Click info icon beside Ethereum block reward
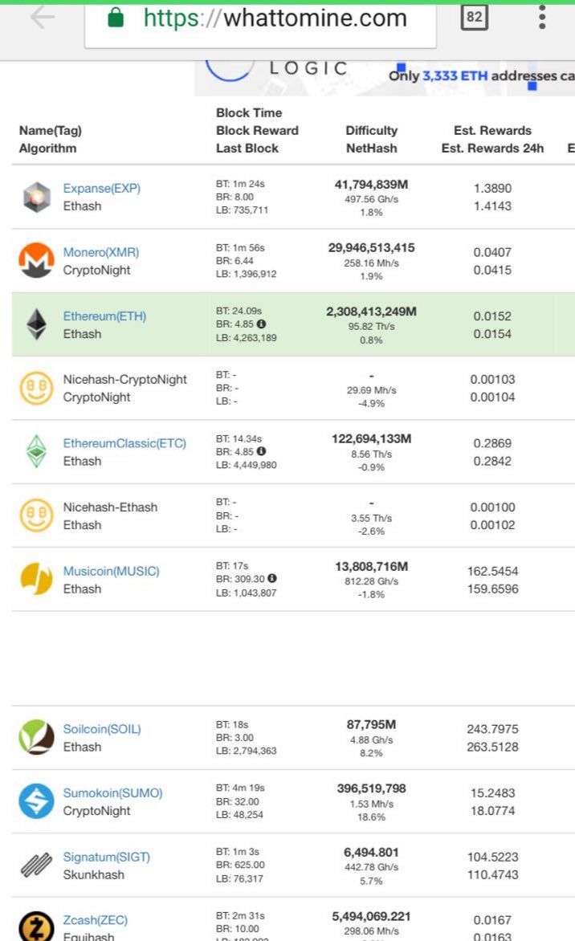The width and height of the screenshot is (575, 941). pyautogui.click(x=261, y=324)
